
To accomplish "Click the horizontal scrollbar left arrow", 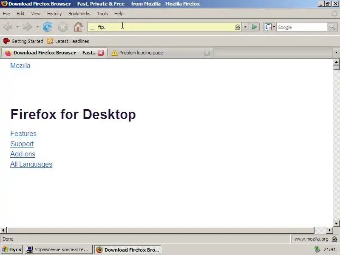I will click(3, 230).
